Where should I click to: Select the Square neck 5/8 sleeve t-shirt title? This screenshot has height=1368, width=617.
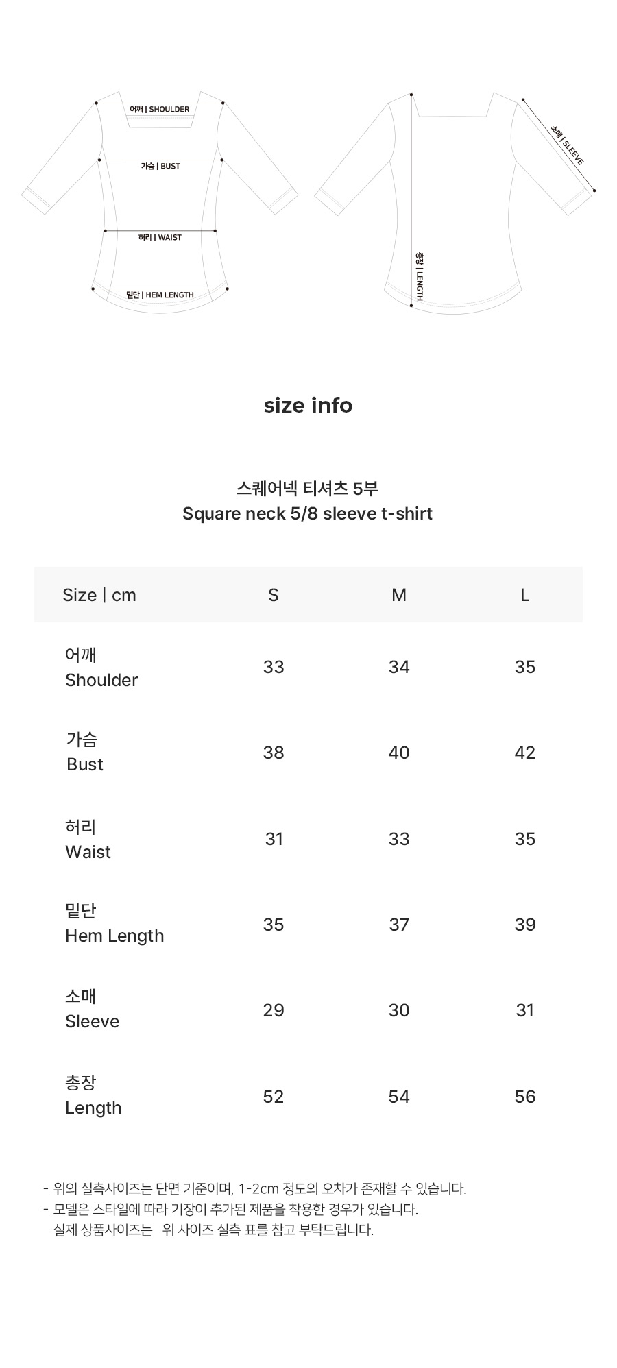[x=307, y=513]
